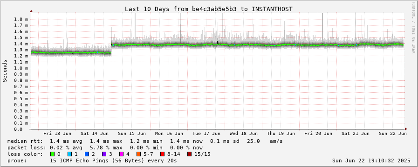Click the 'Fri 20 Jun' date label
The width and height of the screenshot is (418, 167).
pos(318,133)
